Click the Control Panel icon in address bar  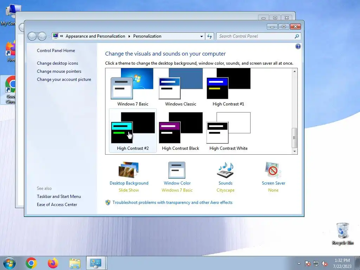tap(56, 36)
